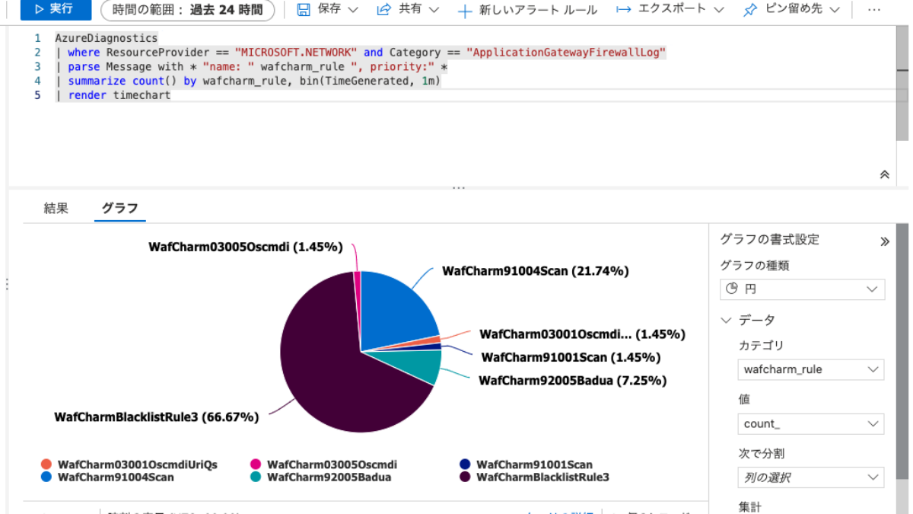Toggle legend swatch WafCharm03001OscmdiUriQs

(x=46, y=465)
